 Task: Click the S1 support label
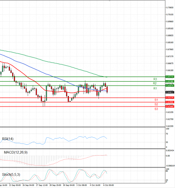point(156,100)
